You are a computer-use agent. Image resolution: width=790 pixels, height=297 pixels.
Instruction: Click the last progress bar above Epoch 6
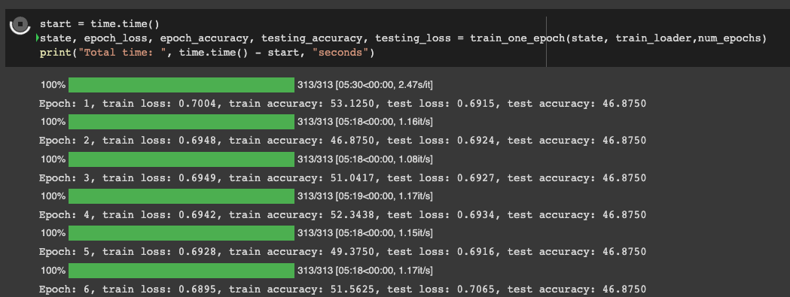pos(181,271)
